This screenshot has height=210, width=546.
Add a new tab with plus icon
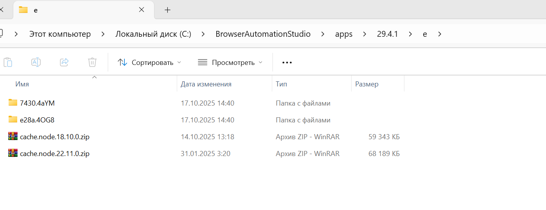(167, 10)
